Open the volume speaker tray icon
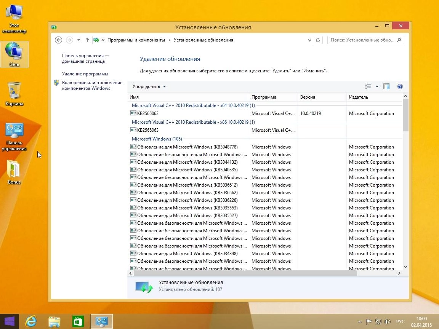This screenshot has width=439, height=329. point(388,322)
